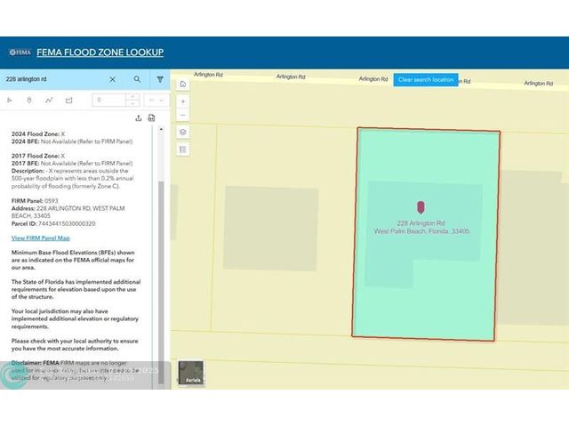This screenshot has width=569, height=427.
Task: Increase buffer distance with up stepper
Action: [132, 97]
